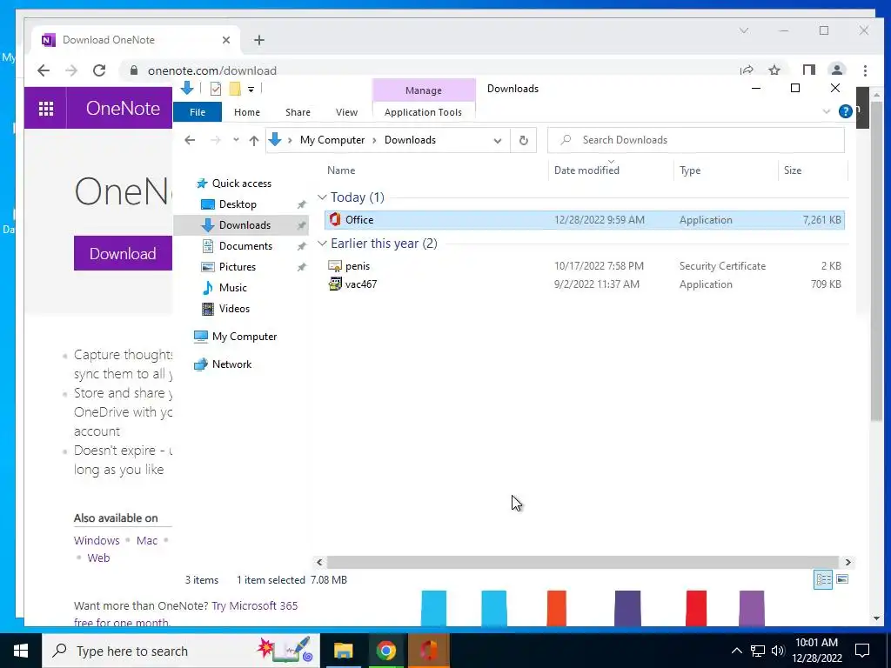The width and height of the screenshot is (891, 668).
Task: Click Downloads in the address breadcrumb
Action: pyautogui.click(x=411, y=140)
